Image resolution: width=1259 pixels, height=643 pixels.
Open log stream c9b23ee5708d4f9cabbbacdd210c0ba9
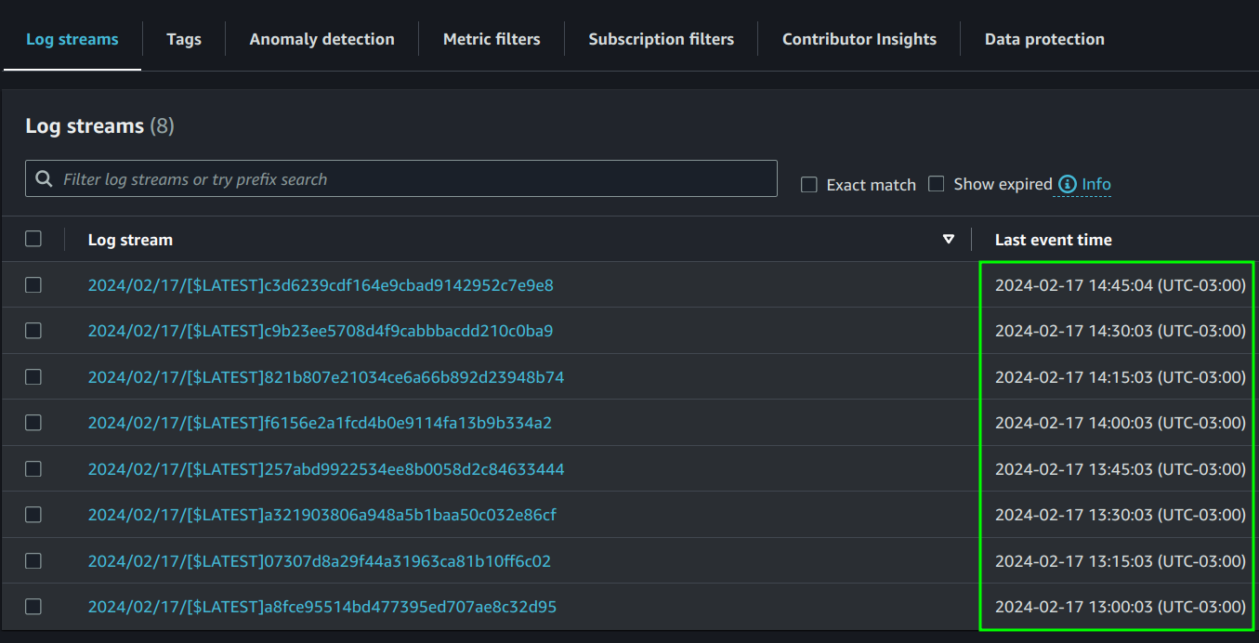point(321,331)
